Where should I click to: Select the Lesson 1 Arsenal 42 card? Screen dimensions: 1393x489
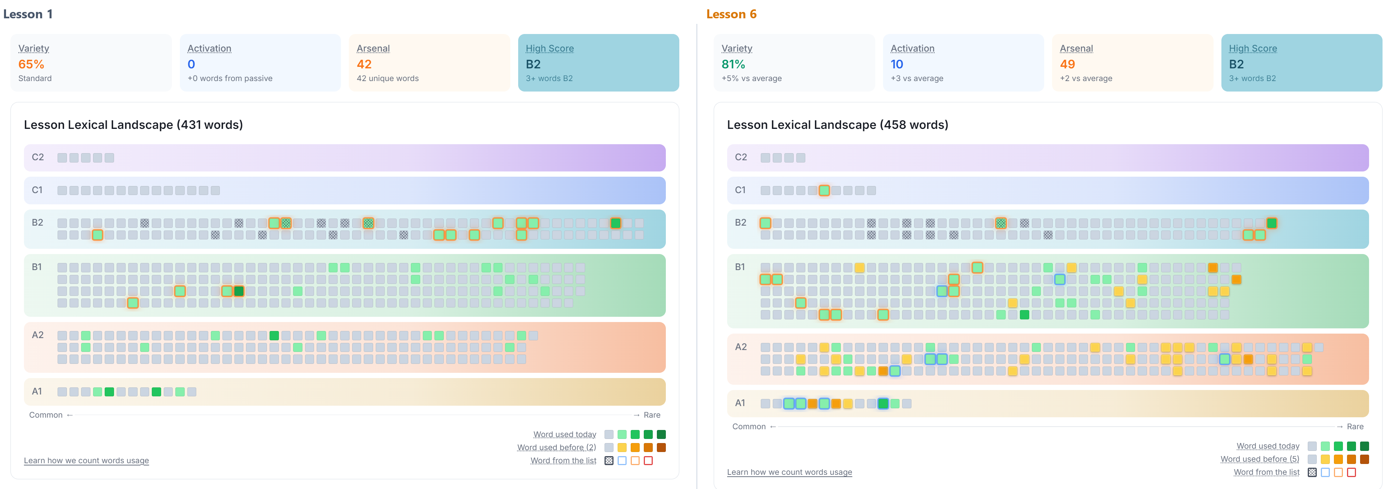point(429,63)
